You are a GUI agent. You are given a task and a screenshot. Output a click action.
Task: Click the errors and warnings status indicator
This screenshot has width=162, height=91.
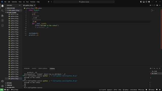(x=7, y=90)
